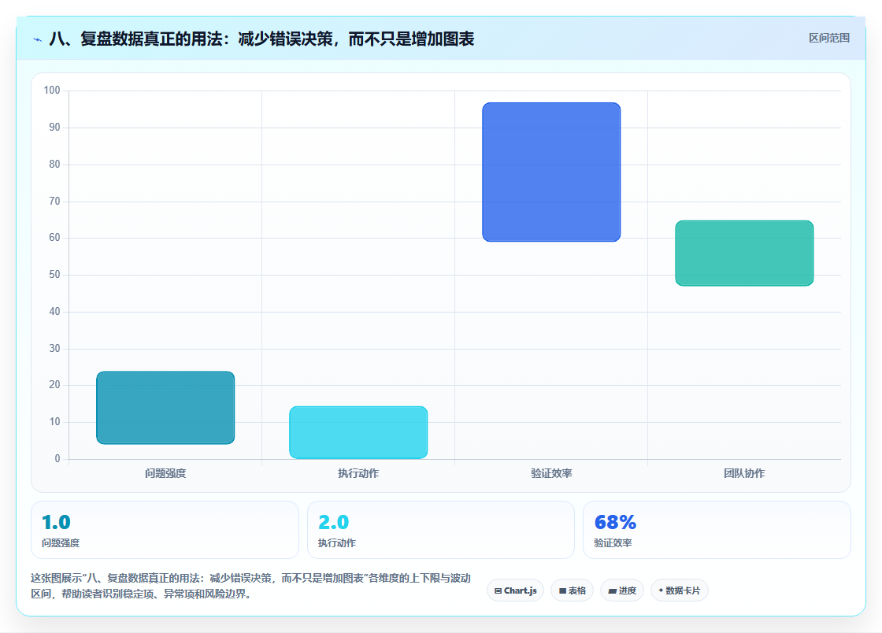Screen dimensions: 882x633
Task: Click the 问题强度 x-axis label
Action: tap(165, 473)
